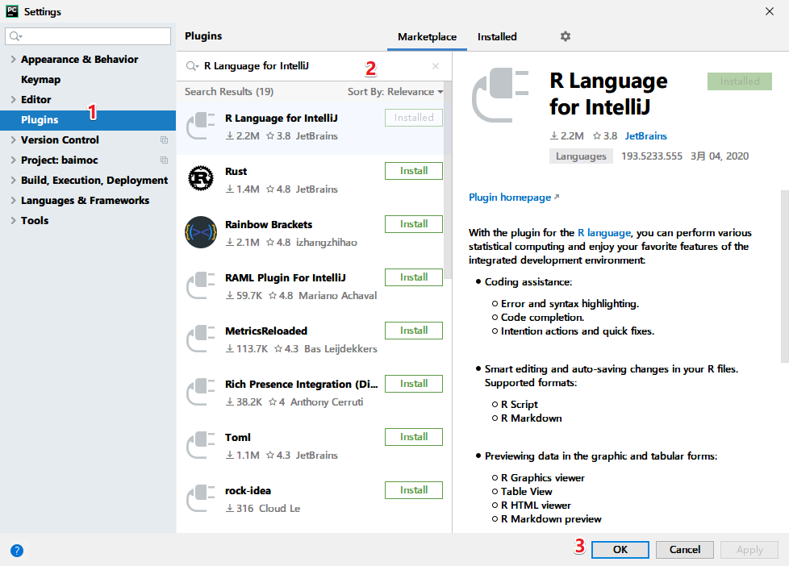The width and height of the screenshot is (789, 566).
Task: Select the rock-idea plugin title
Action: click(x=248, y=490)
